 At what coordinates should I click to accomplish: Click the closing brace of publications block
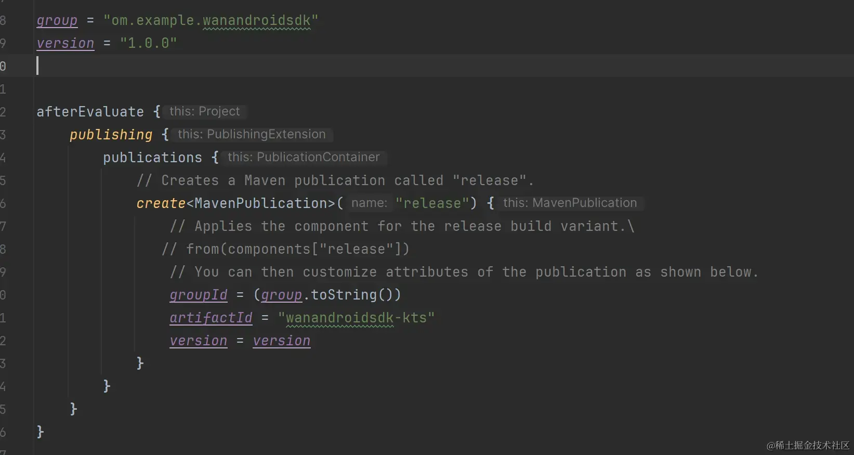107,386
